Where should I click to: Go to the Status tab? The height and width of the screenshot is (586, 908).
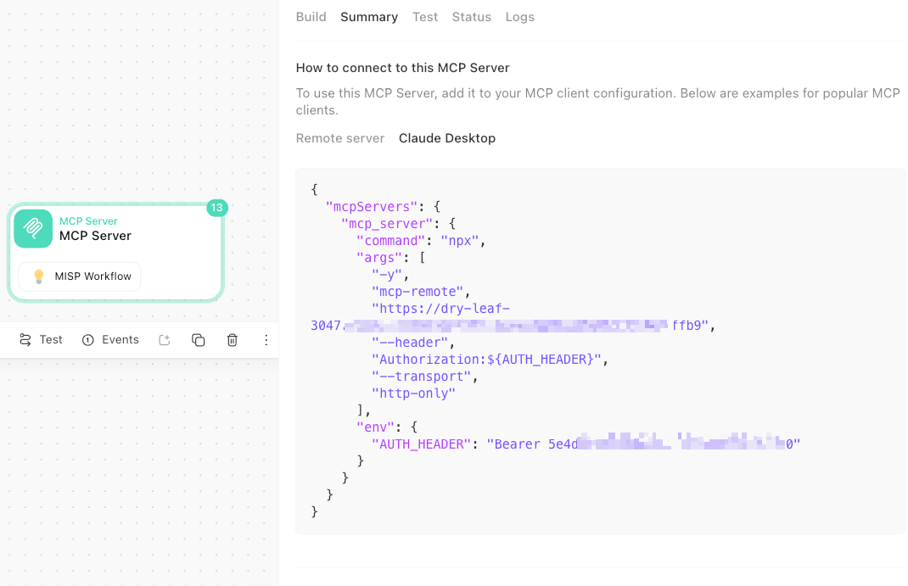471,17
